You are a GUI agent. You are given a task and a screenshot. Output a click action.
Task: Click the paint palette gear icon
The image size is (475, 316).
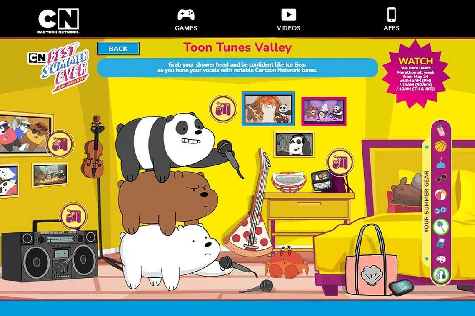pyautogui.click(x=440, y=259)
